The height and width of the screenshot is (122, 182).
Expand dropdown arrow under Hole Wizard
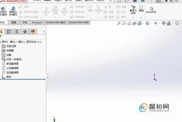55,18
